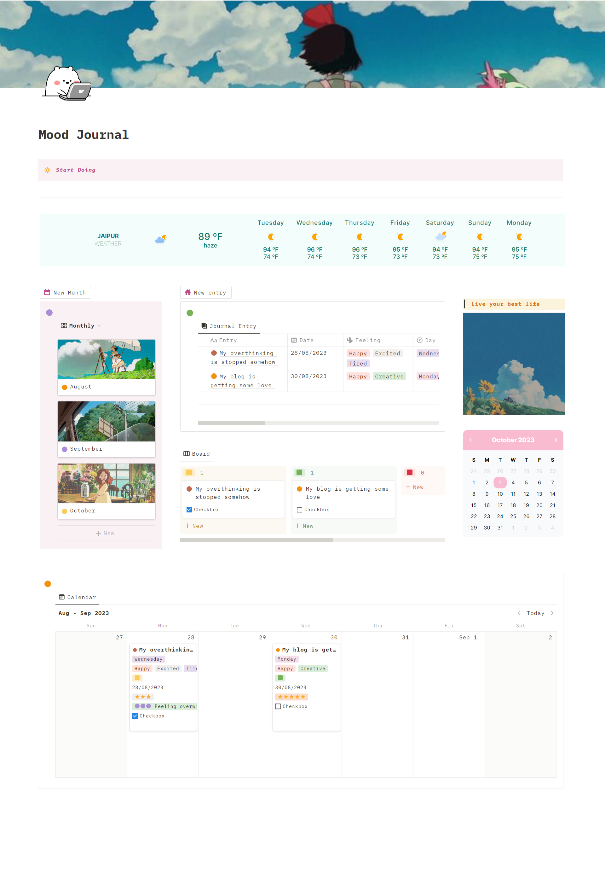Screen dimensions: 605x876
Task: Click the Journal Entry notebook icon
Action: 204,325
